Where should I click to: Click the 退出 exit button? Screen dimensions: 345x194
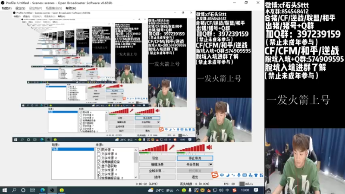(195, 177)
